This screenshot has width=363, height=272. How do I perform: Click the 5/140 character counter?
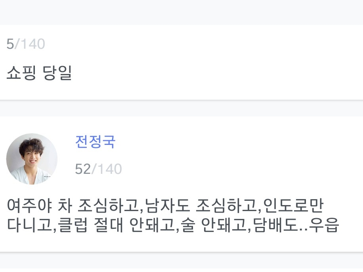coord(26,44)
